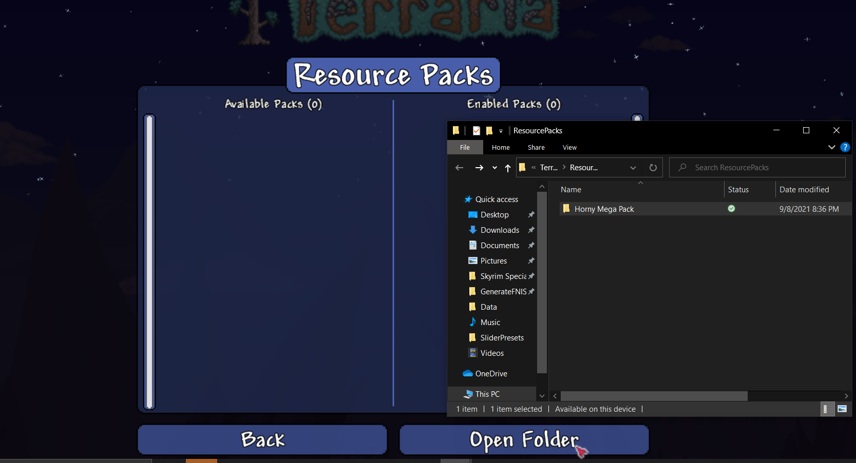Open Explorer help via question mark icon
Screen dimensions: 856x463
[845, 147]
